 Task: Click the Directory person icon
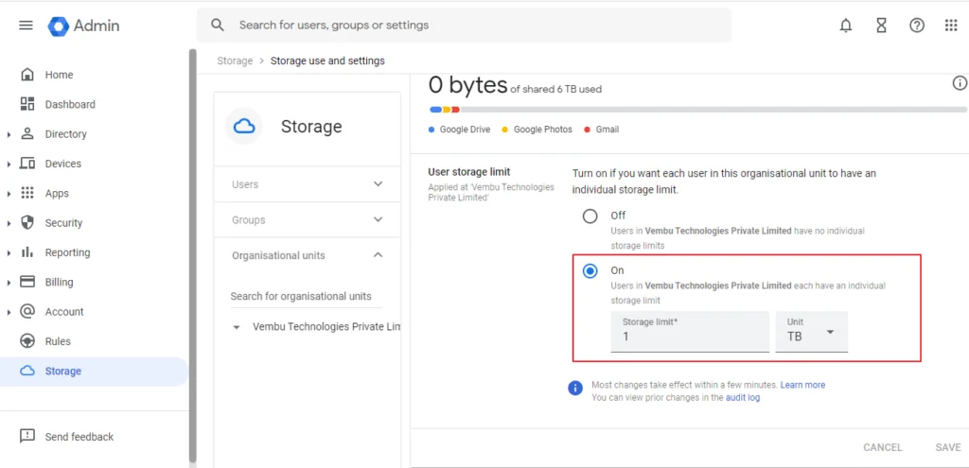[27, 134]
